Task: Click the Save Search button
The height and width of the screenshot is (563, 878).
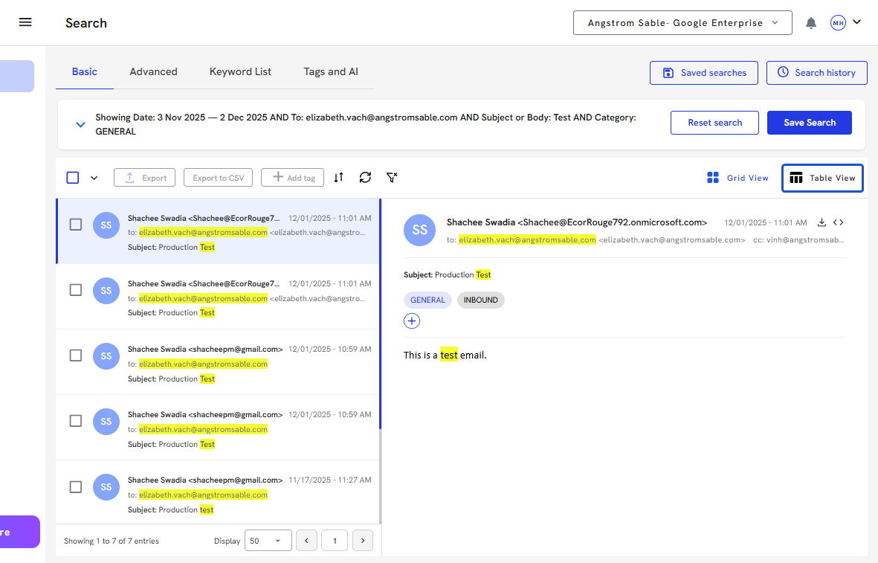Action: pos(809,123)
